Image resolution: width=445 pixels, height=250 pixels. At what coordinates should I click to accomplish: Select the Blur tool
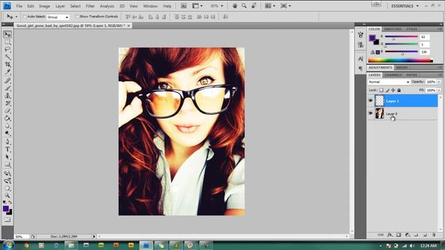pyautogui.click(x=8, y=126)
